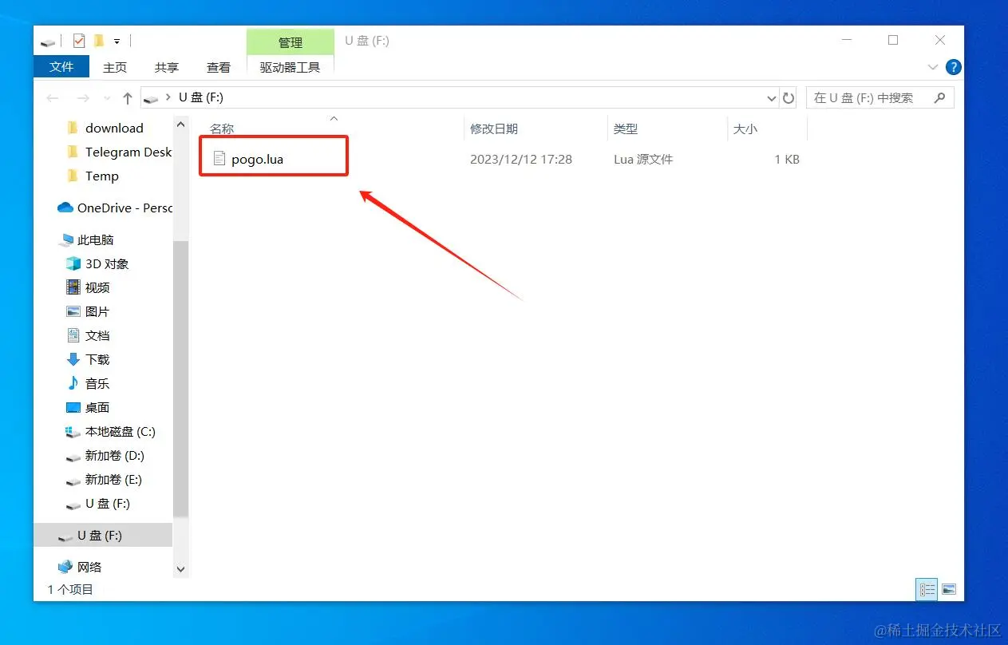Image resolution: width=1008 pixels, height=645 pixels.
Task: Open 视频 in the navigation pane
Action: tap(97, 287)
